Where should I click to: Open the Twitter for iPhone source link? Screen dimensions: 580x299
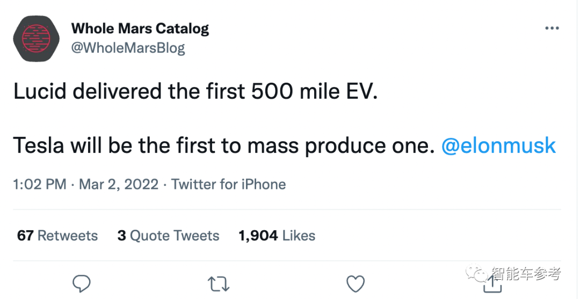point(229,184)
